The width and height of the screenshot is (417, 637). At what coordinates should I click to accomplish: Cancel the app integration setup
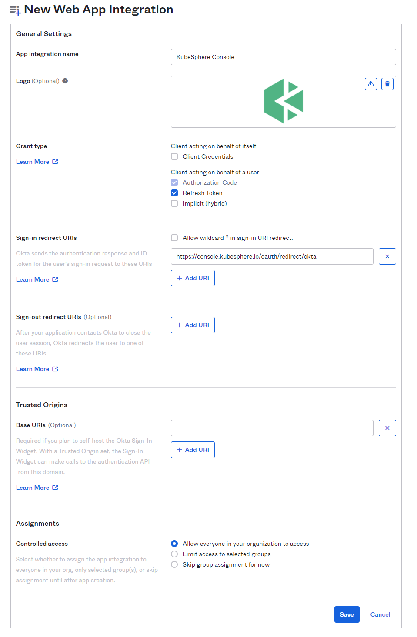point(380,614)
